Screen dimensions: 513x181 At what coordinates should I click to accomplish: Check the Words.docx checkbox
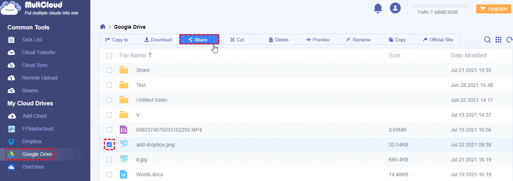click(x=109, y=174)
